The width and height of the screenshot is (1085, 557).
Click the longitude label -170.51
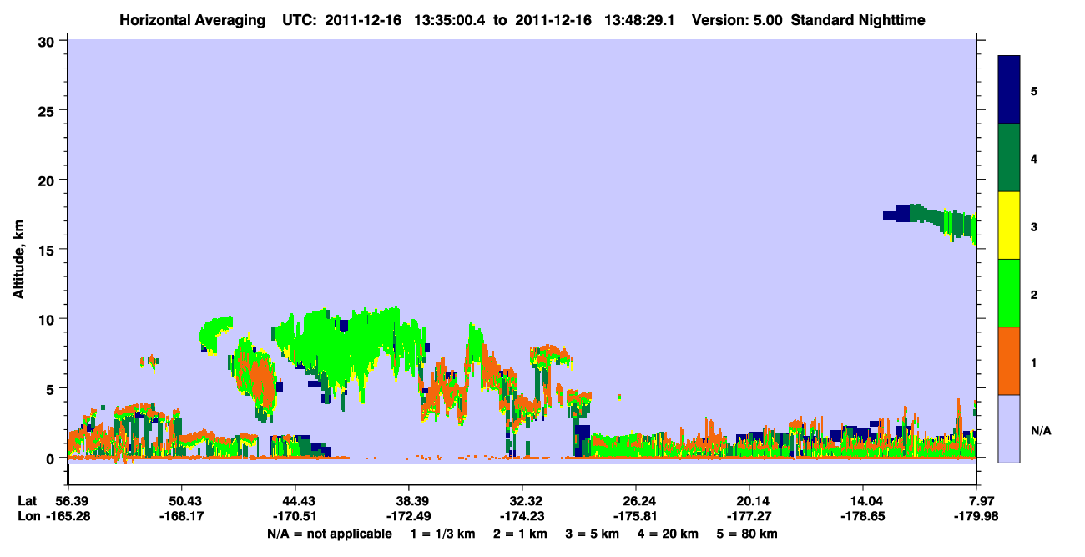[295, 517]
